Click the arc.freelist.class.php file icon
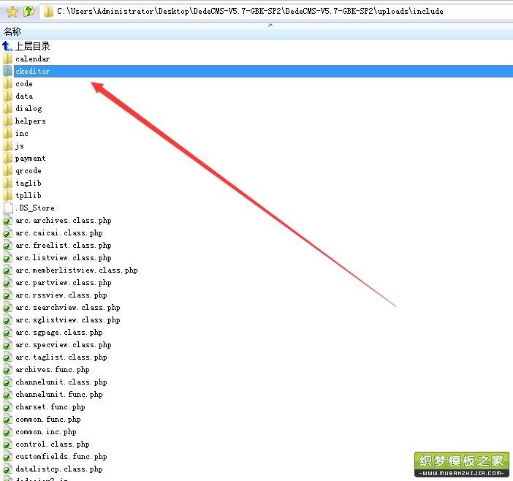Screen dimensions: 513x481 tap(8, 246)
